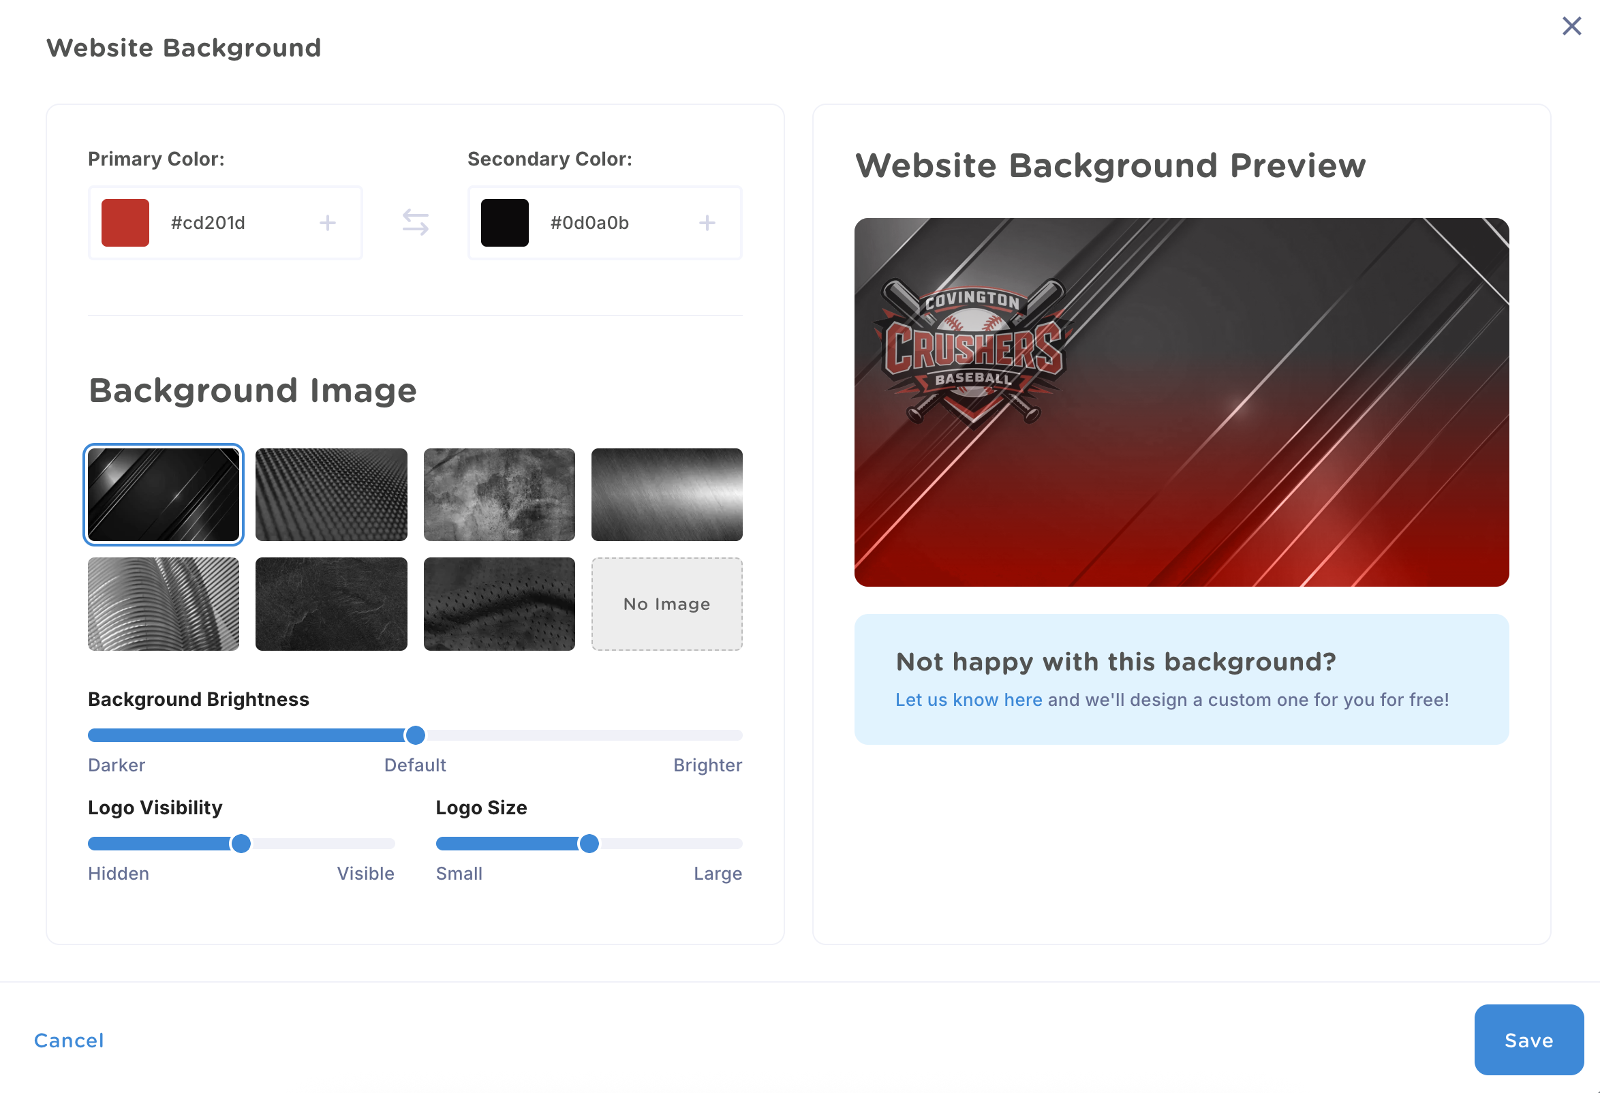
Task: Select the No Image option
Action: tap(666, 604)
